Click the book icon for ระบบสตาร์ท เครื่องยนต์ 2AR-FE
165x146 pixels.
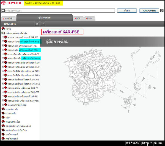click(x=6, y=96)
